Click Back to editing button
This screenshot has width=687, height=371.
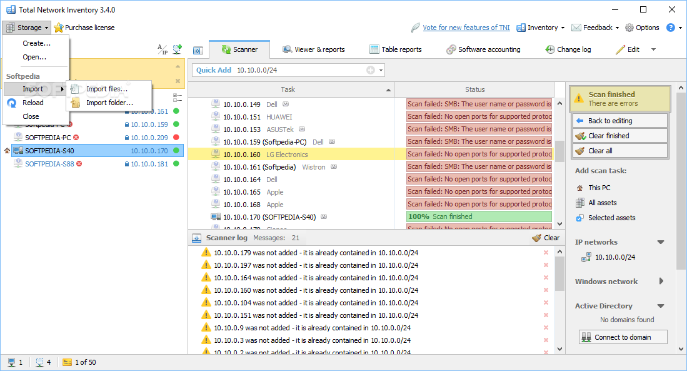[x=620, y=121]
